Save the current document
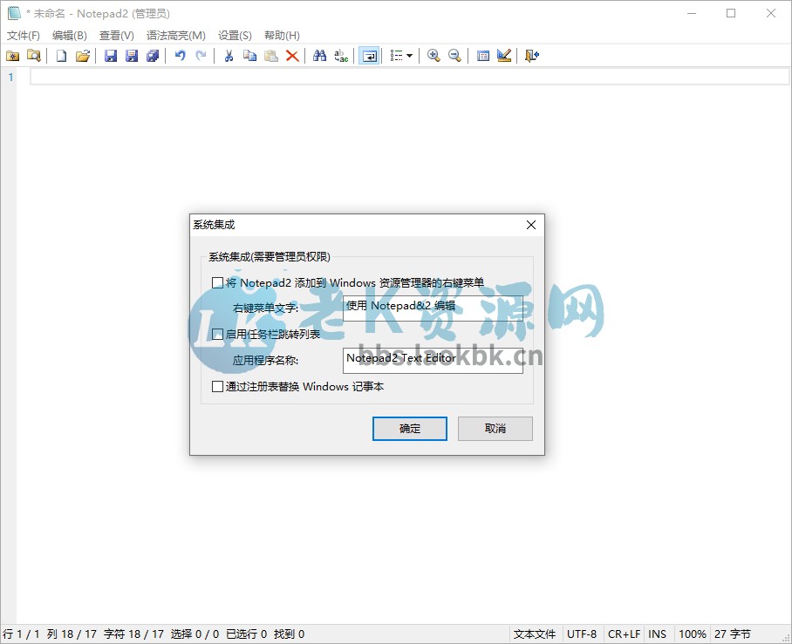The width and height of the screenshot is (792, 644). pyautogui.click(x=111, y=56)
